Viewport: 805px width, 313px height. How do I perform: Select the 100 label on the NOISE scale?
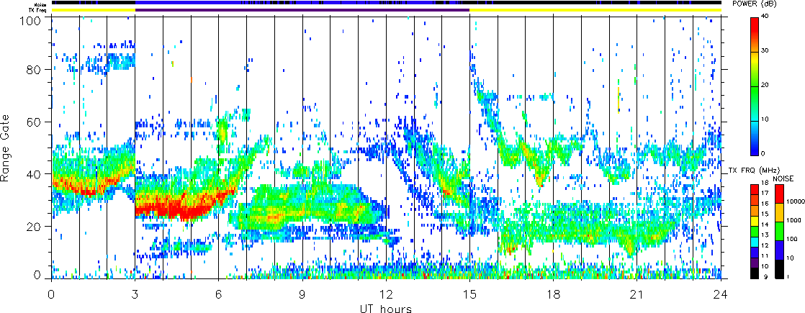tap(791, 240)
